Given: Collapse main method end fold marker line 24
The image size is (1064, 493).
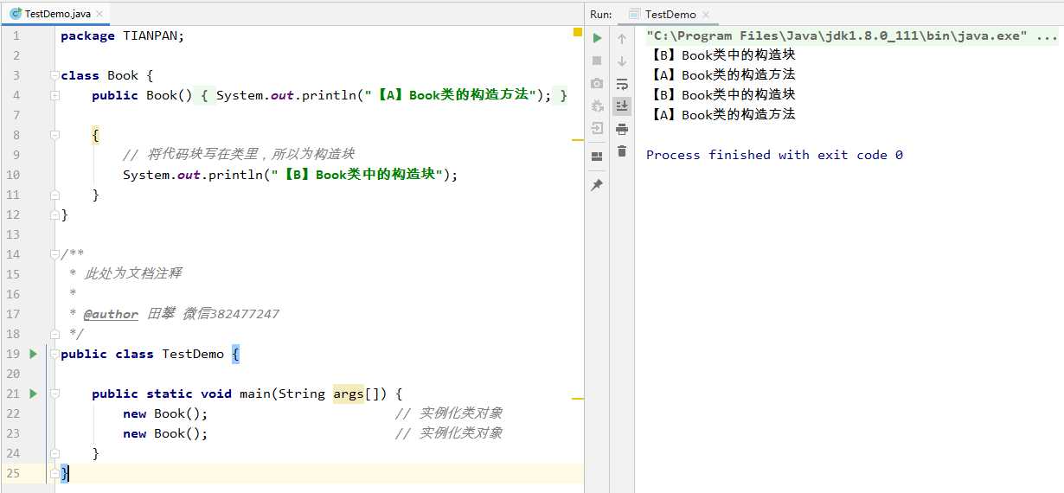Looking at the screenshot, I should click(x=54, y=453).
